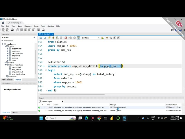Open the File menu
This screenshot has width=185, height=139.
pyautogui.click(x=3, y=26)
